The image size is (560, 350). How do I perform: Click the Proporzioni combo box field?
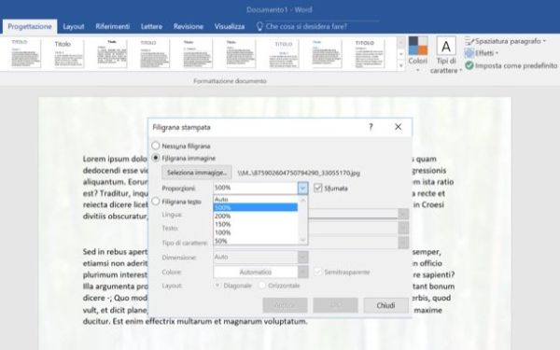256,188
